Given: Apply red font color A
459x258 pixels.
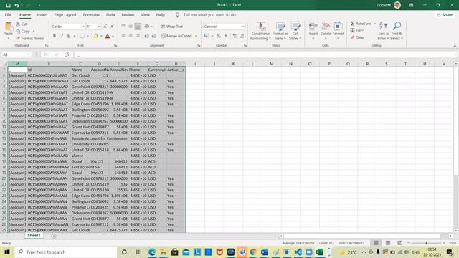Looking at the screenshot, I should click(108, 36).
